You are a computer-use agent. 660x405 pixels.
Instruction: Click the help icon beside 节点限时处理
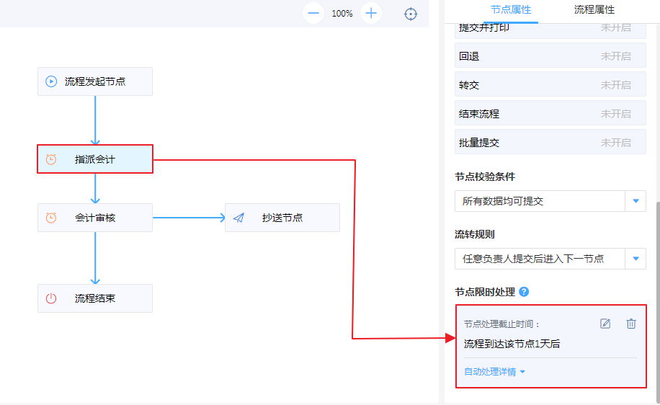524,292
